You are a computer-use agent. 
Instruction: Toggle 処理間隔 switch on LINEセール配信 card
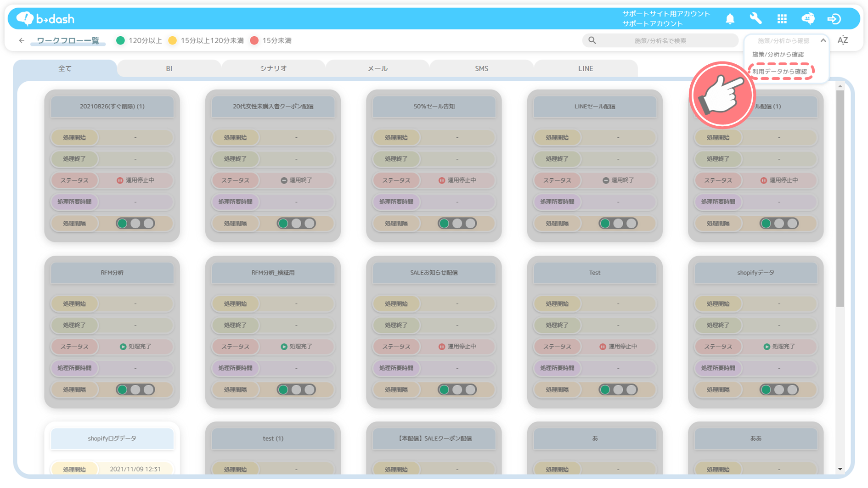pos(618,224)
